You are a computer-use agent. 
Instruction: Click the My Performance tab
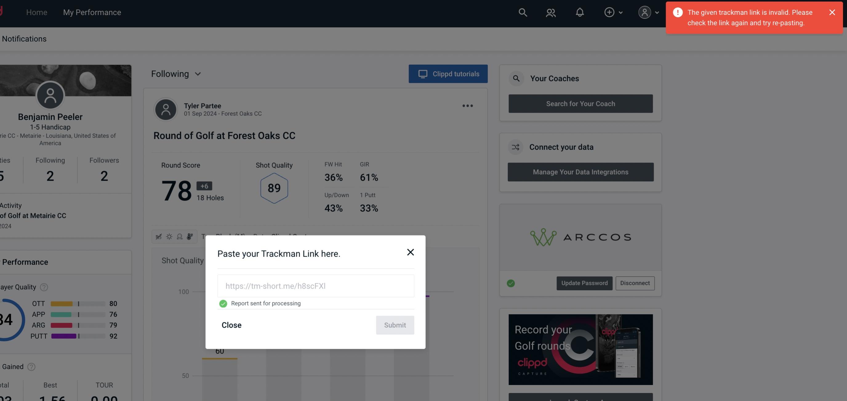tap(92, 12)
